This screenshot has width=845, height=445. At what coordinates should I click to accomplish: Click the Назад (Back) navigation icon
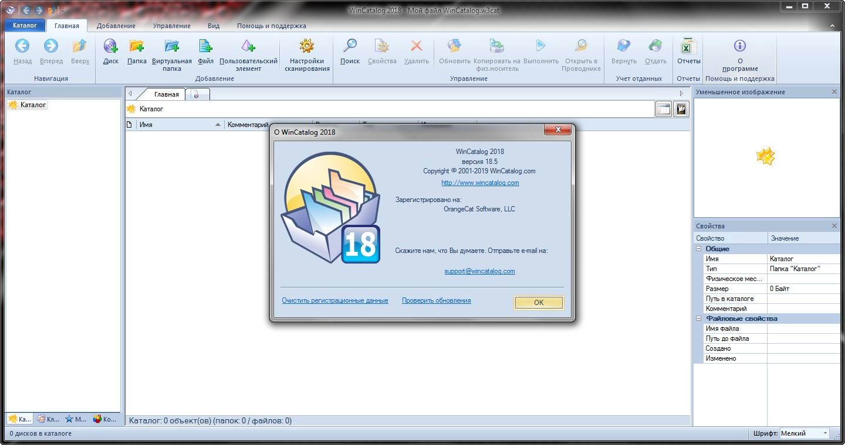(22, 46)
